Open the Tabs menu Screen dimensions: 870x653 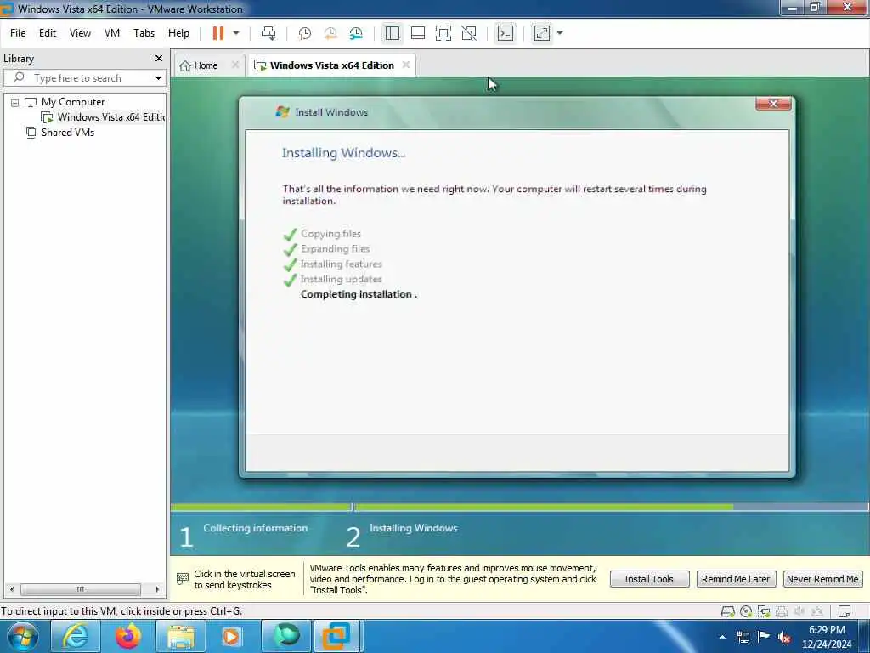point(144,33)
